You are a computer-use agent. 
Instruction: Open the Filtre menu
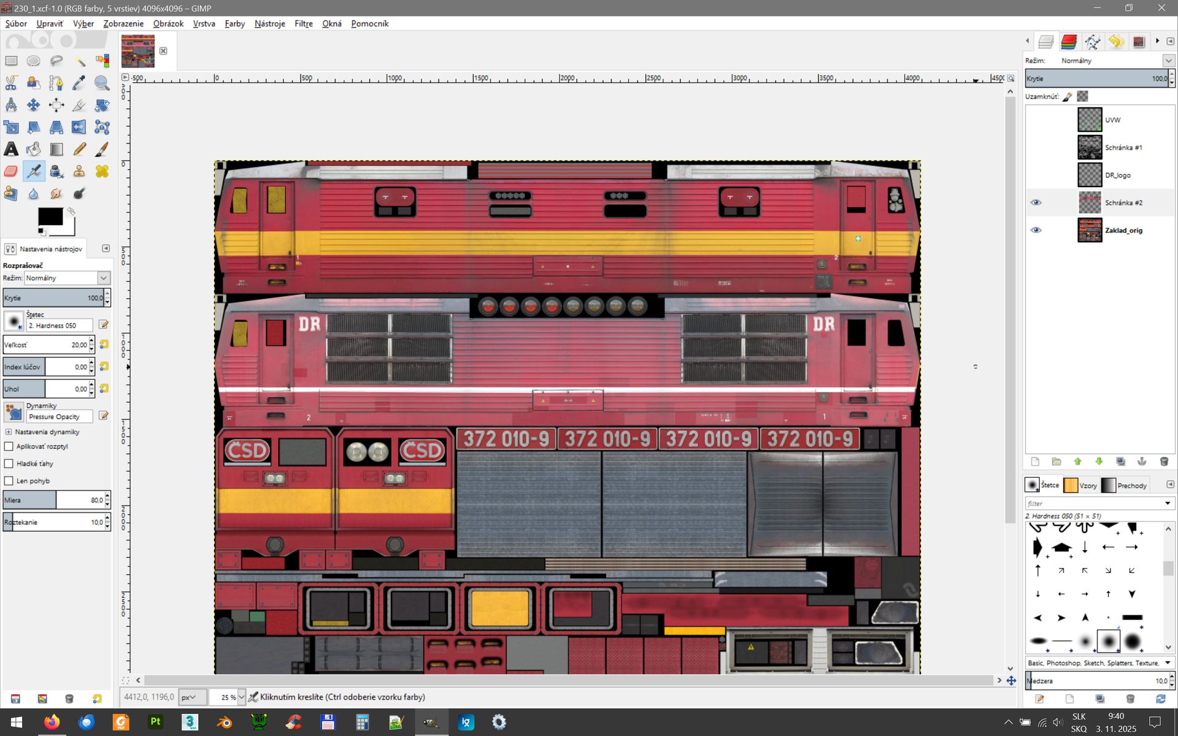pyautogui.click(x=303, y=23)
